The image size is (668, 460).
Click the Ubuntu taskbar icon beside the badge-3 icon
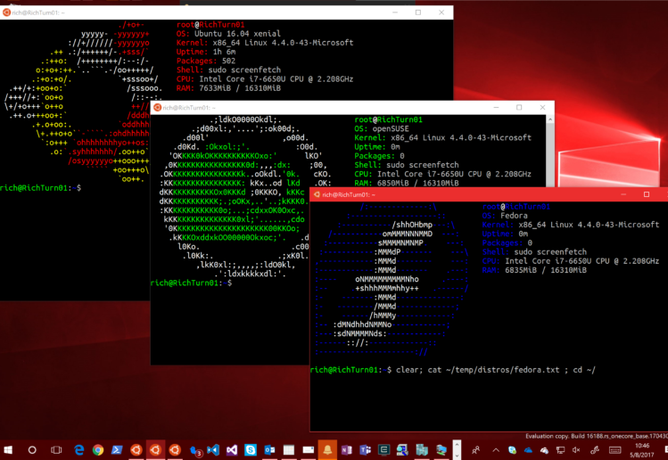175,450
